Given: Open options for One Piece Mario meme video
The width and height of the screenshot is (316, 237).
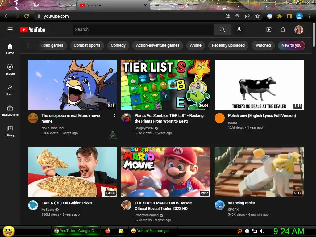Looking at the screenshot, I should pos(115,116).
